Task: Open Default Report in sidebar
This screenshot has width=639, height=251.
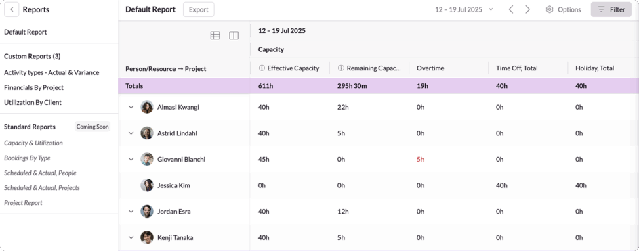Action: (x=26, y=32)
